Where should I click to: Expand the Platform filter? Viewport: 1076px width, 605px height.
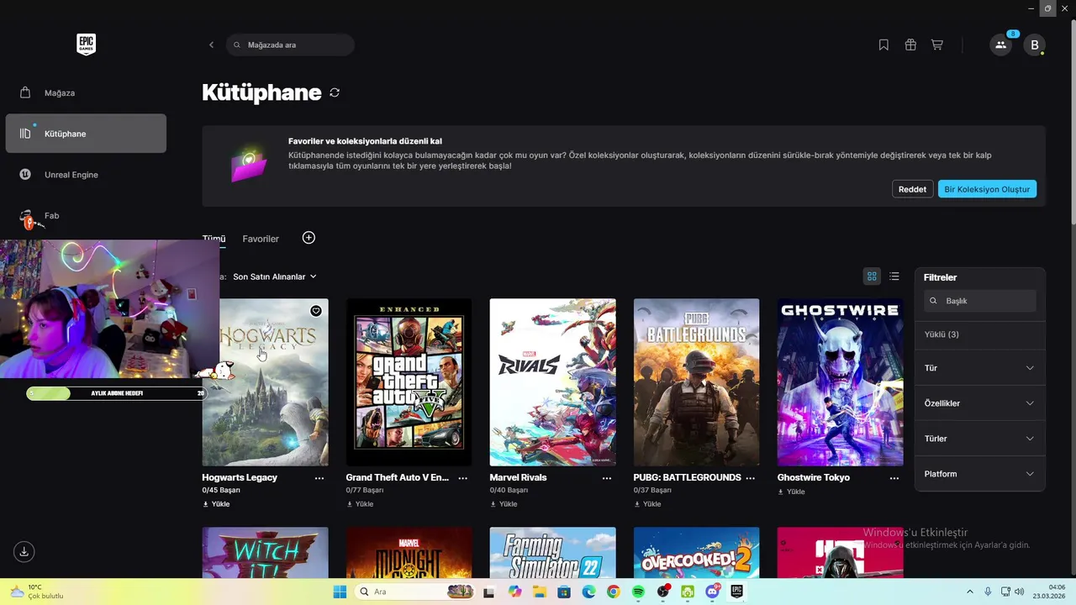[979, 474]
